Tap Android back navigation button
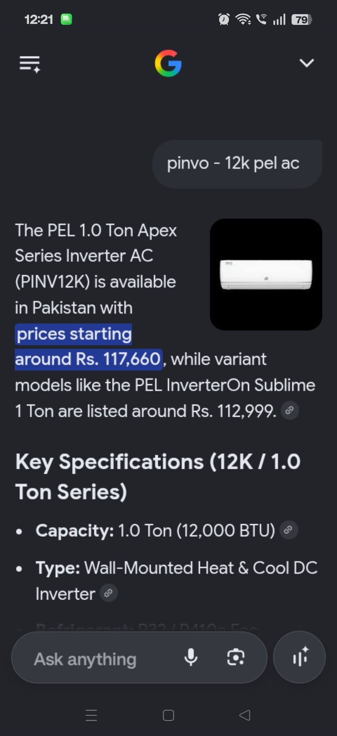The width and height of the screenshot is (337, 736). pos(245,715)
